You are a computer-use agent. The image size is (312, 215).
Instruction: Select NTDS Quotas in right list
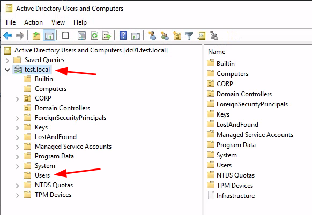point(235,175)
